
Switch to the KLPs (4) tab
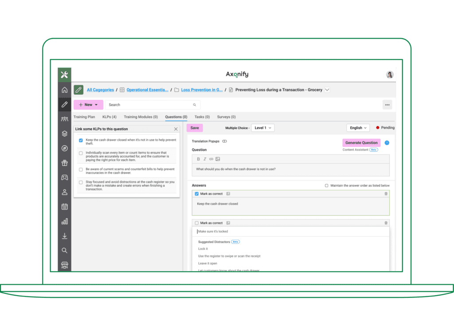[x=110, y=117]
